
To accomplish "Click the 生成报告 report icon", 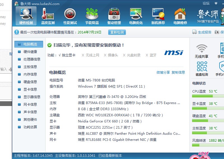I will pos(195,32).
